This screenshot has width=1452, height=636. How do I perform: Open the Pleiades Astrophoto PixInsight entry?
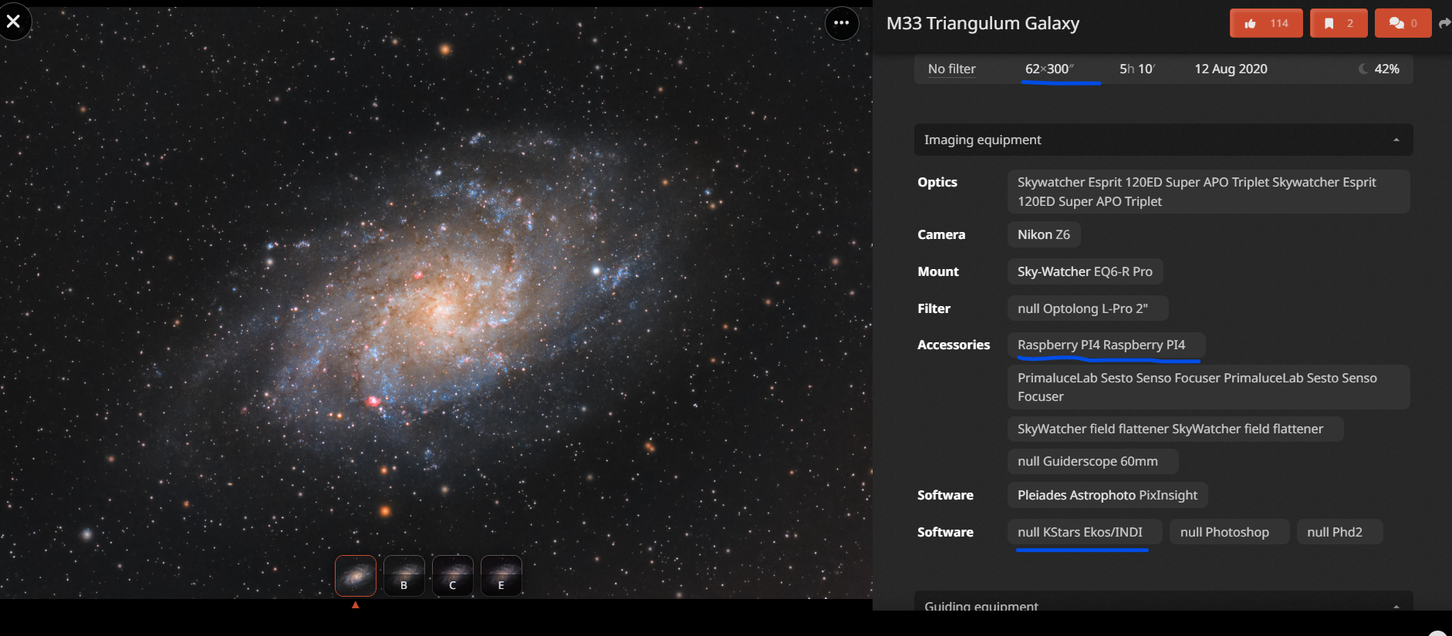click(x=1107, y=495)
